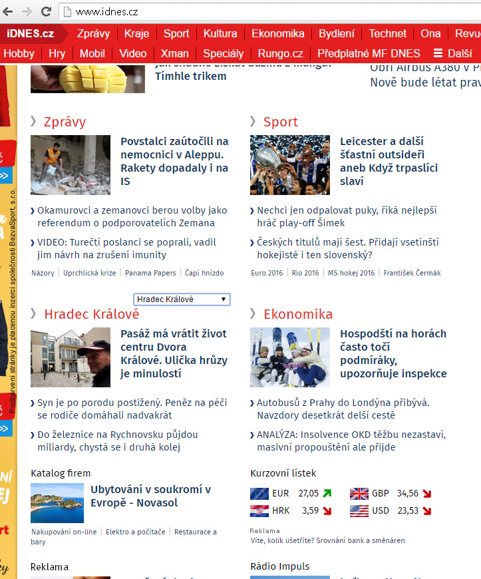Open Českých titulů mají šest link
Image resolution: width=481 pixels, height=579 pixels.
[348, 248]
